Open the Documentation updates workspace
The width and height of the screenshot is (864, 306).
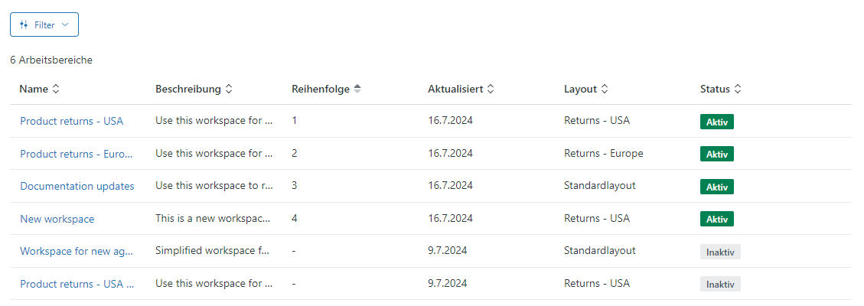77,186
